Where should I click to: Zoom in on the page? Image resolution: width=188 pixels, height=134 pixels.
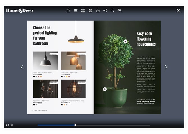(x=120, y=11)
